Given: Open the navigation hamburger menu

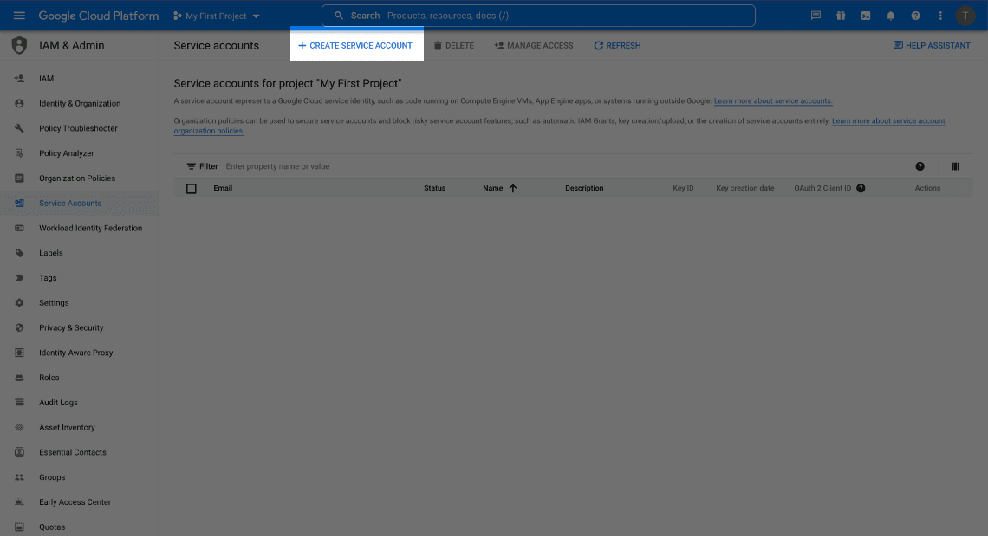Looking at the screenshot, I should tap(19, 15).
